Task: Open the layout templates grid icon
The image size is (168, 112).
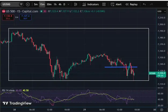Action: 104,4
